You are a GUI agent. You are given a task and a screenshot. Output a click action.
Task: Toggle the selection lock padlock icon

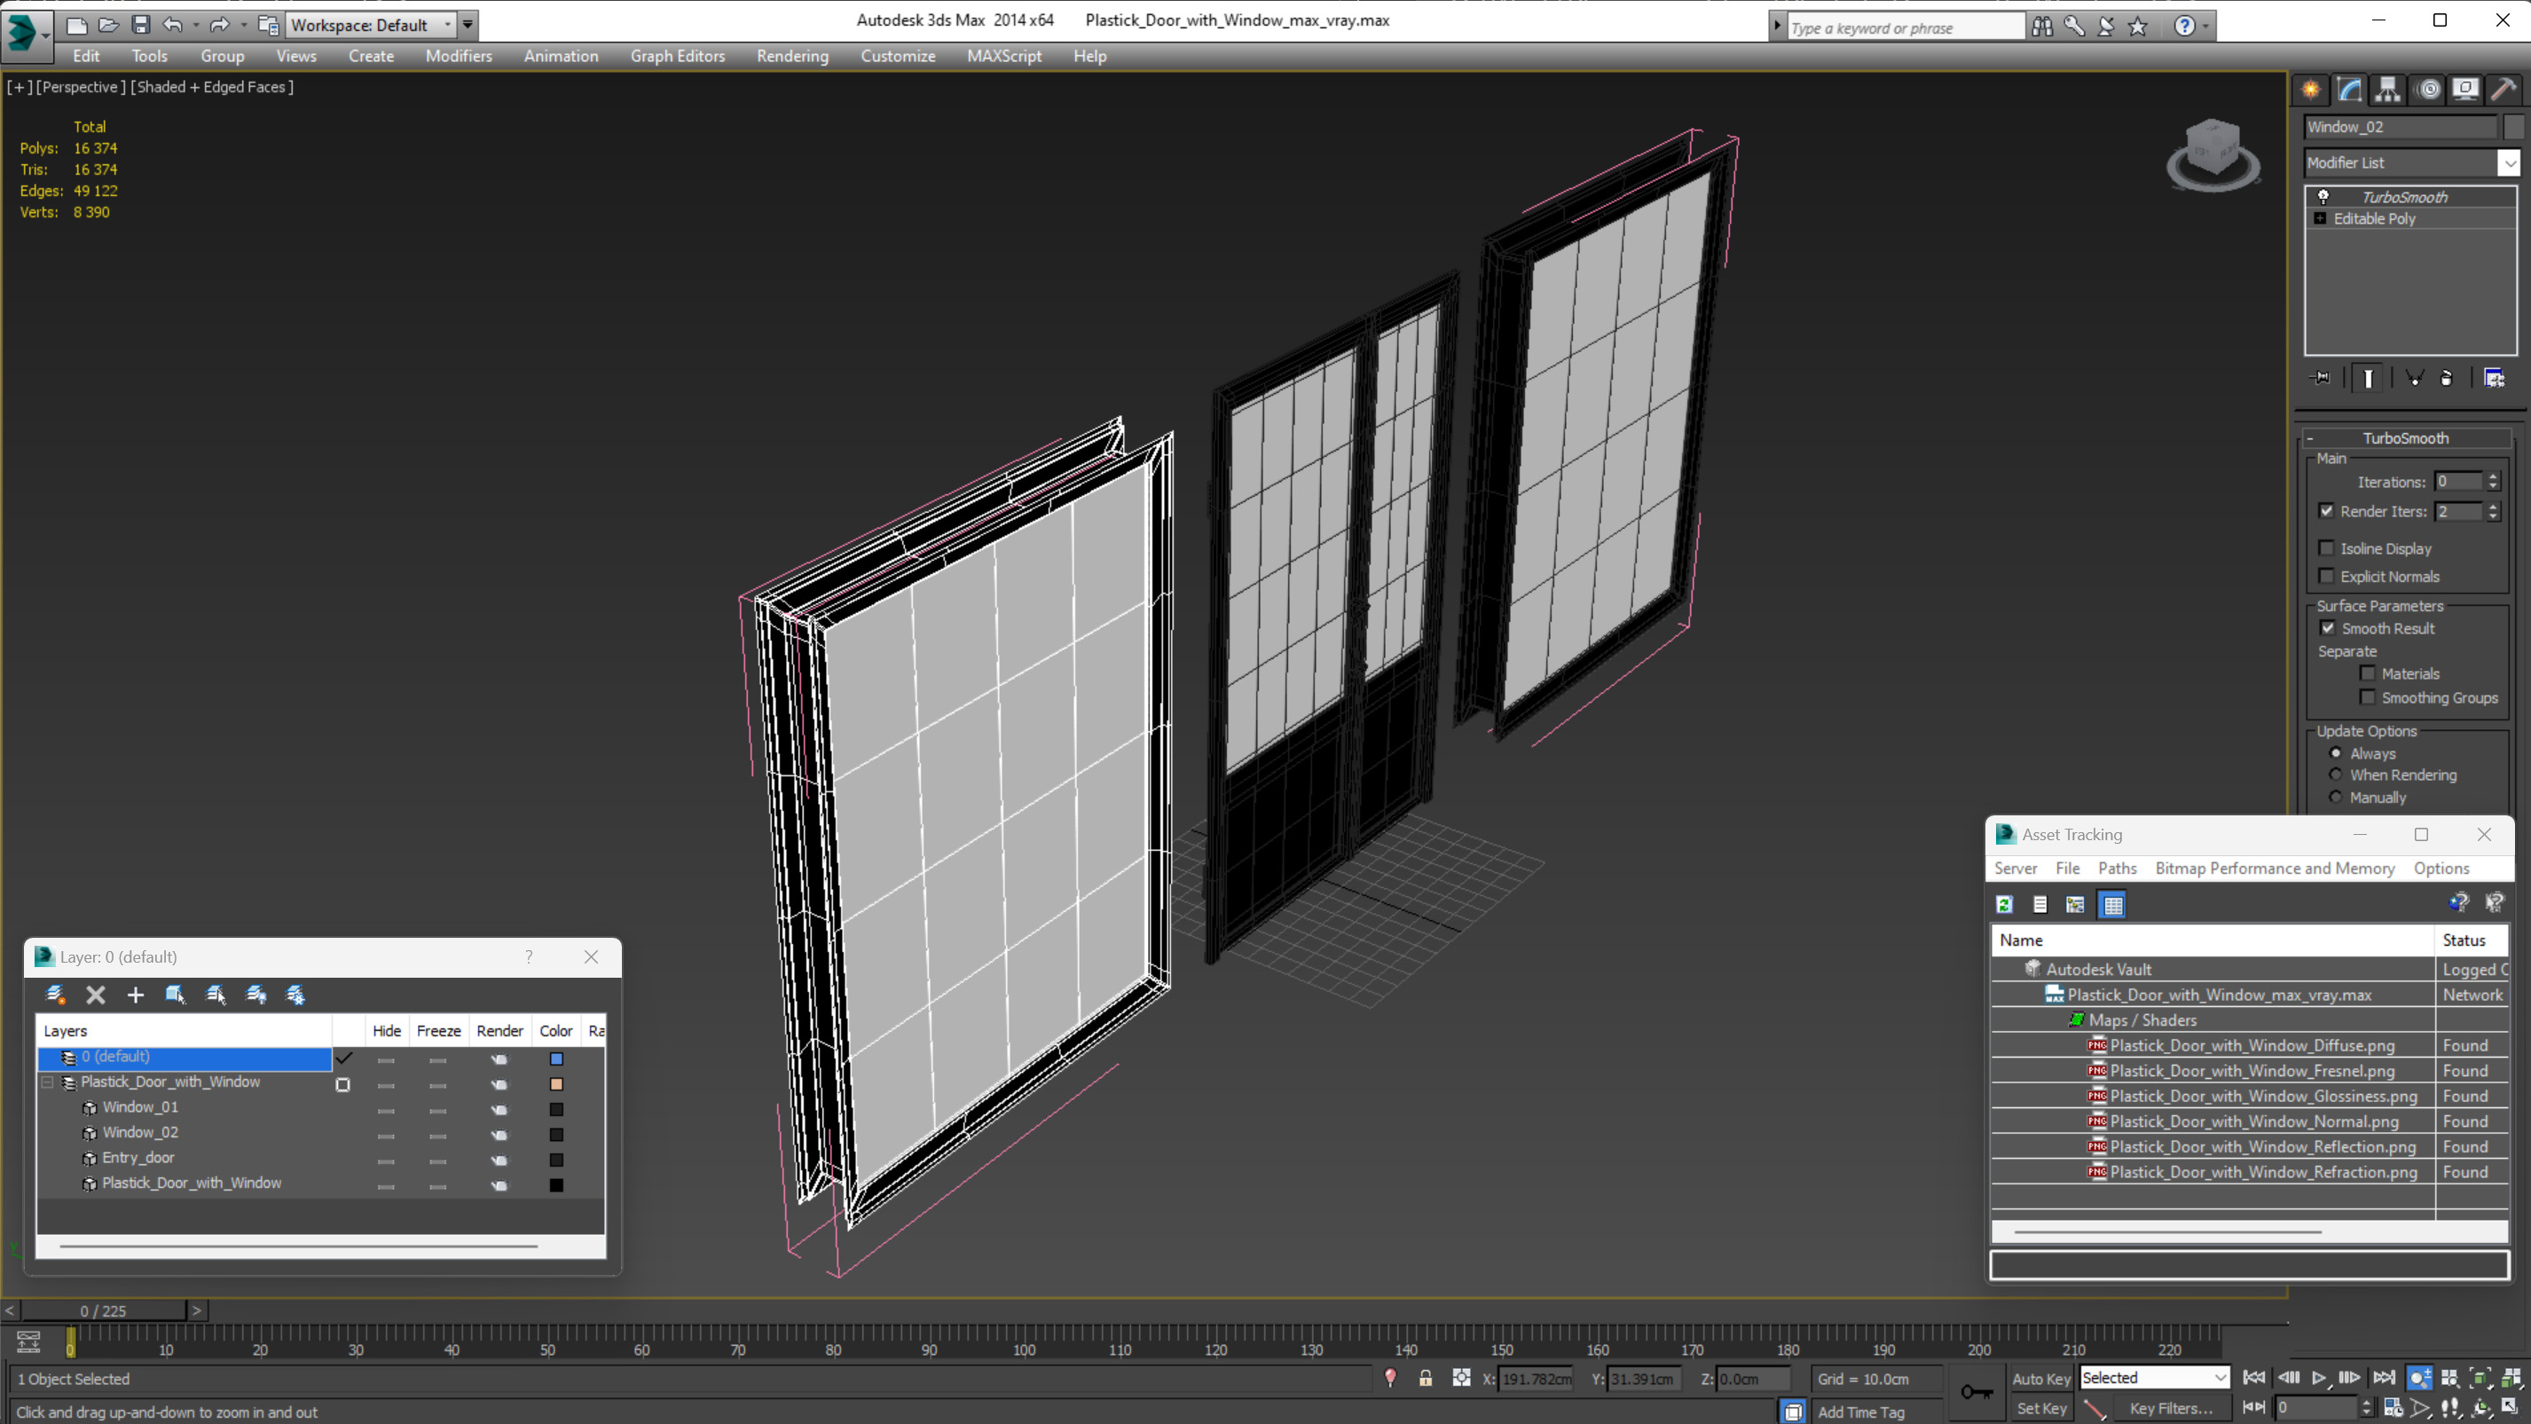pos(1425,1378)
